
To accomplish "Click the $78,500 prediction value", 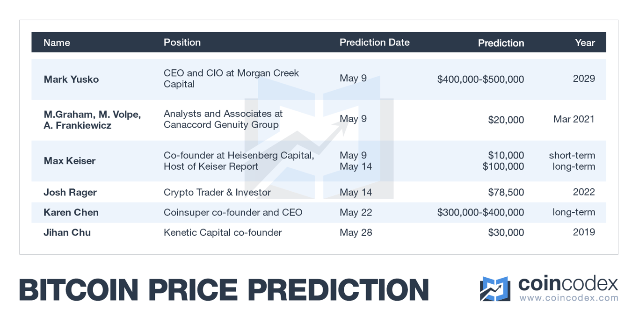I will click(x=506, y=192).
